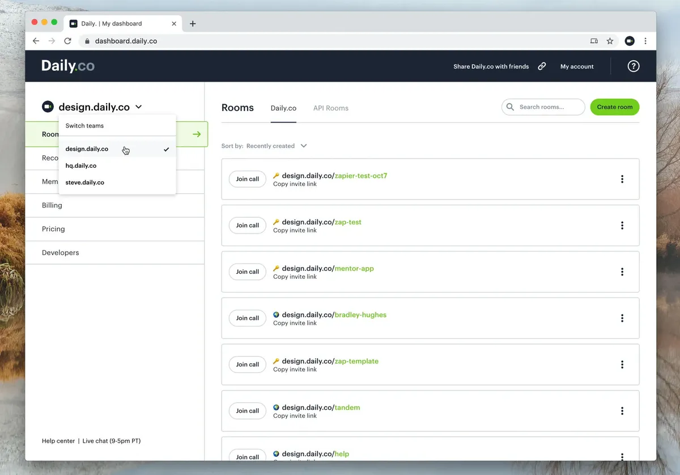Click the share link chain icon
Viewport: 680px width, 475px height.
pyautogui.click(x=542, y=66)
